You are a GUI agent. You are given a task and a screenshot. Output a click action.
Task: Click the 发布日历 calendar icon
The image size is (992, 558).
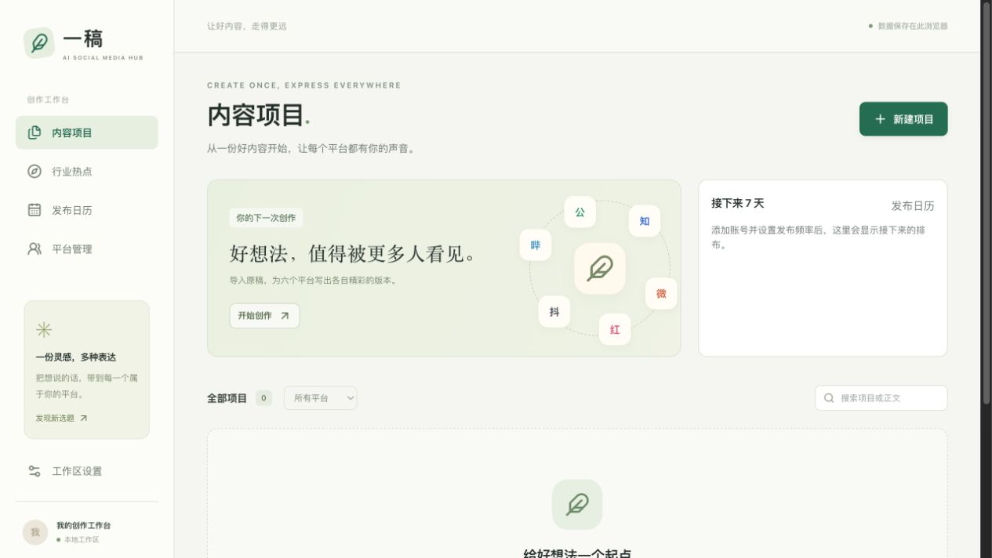click(x=35, y=210)
